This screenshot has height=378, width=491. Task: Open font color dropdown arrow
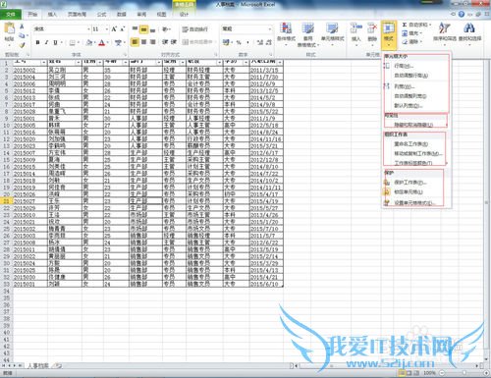107,43
